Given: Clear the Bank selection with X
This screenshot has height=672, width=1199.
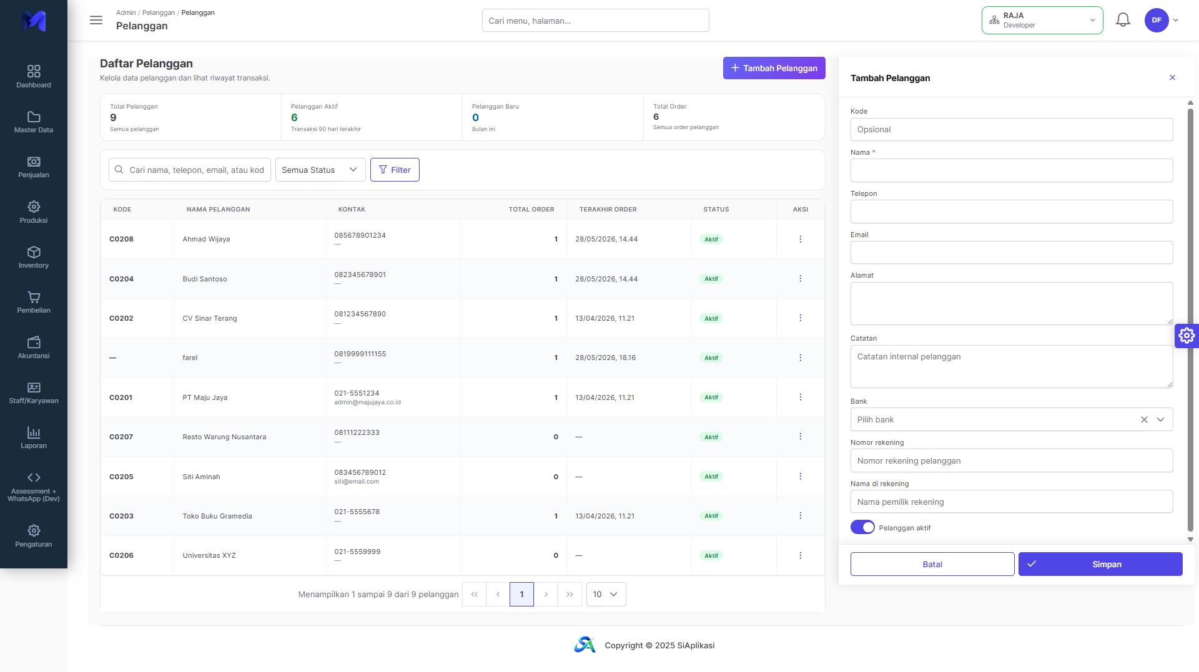Looking at the screenshot, I should click(1144, 420).
